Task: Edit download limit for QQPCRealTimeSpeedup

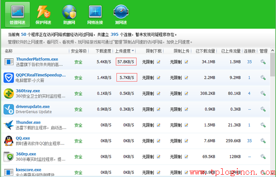Action: [x=159, y=77]
